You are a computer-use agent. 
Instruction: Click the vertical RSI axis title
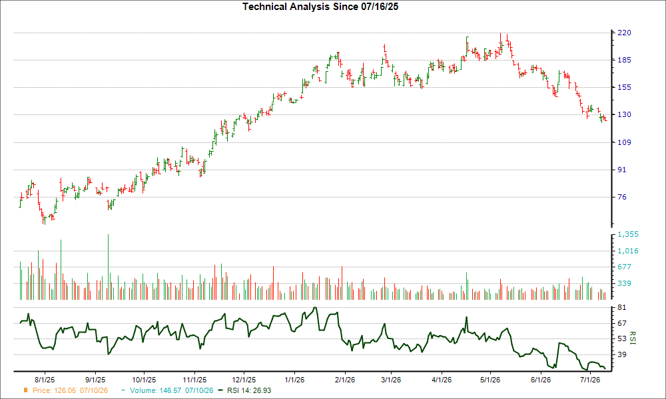pos(632,338)
